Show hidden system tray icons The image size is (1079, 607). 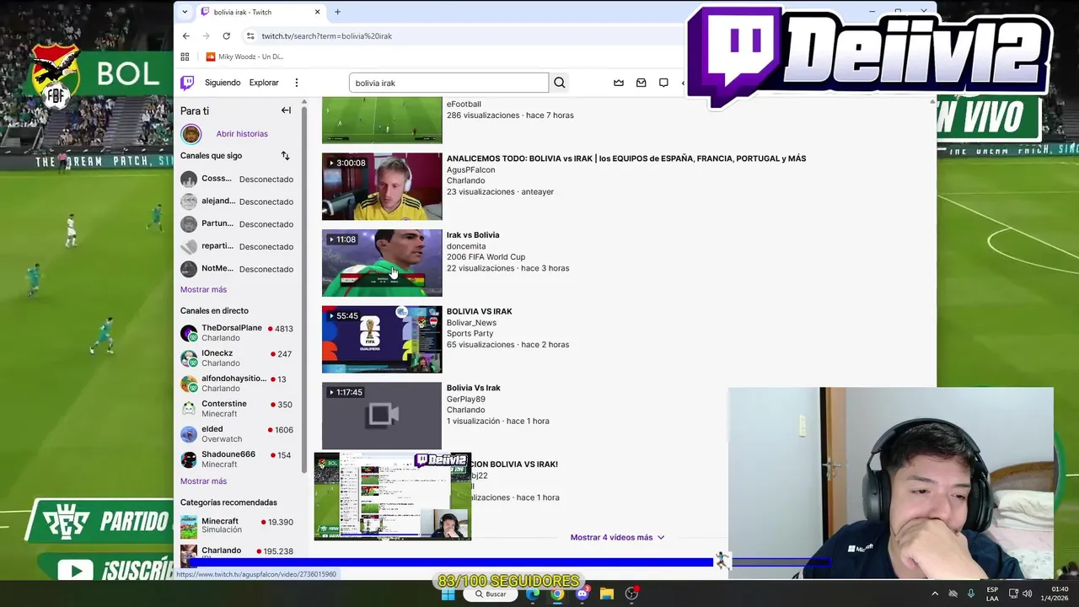[x=934, y=594]
